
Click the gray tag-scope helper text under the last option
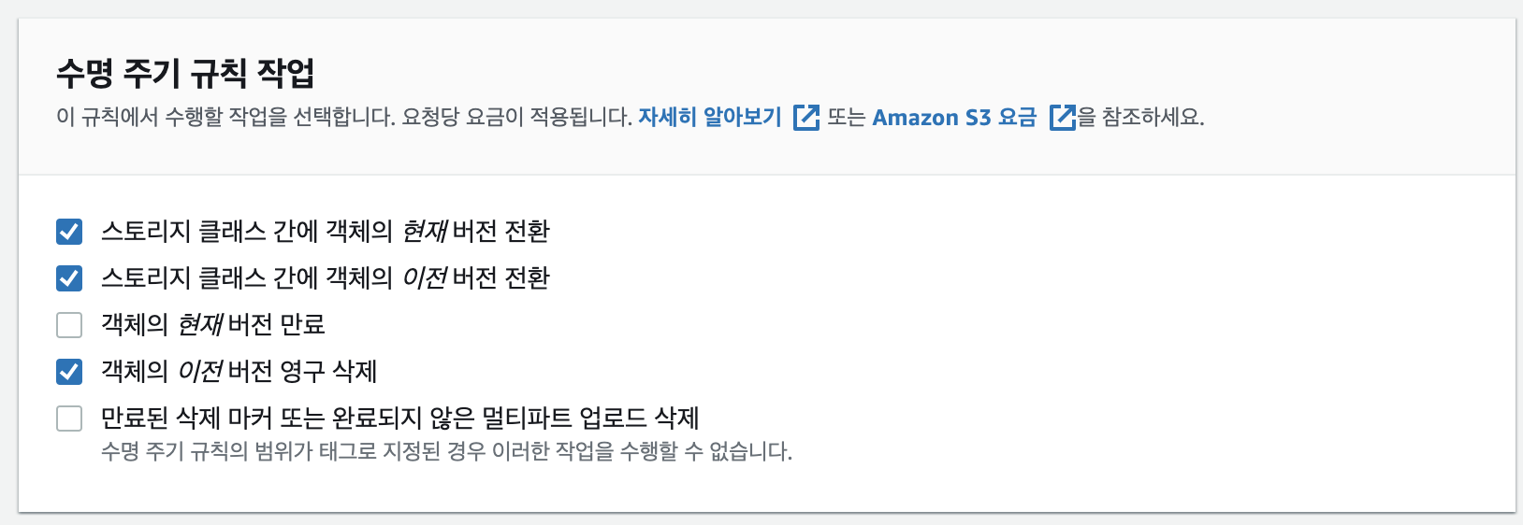point(446,452)
